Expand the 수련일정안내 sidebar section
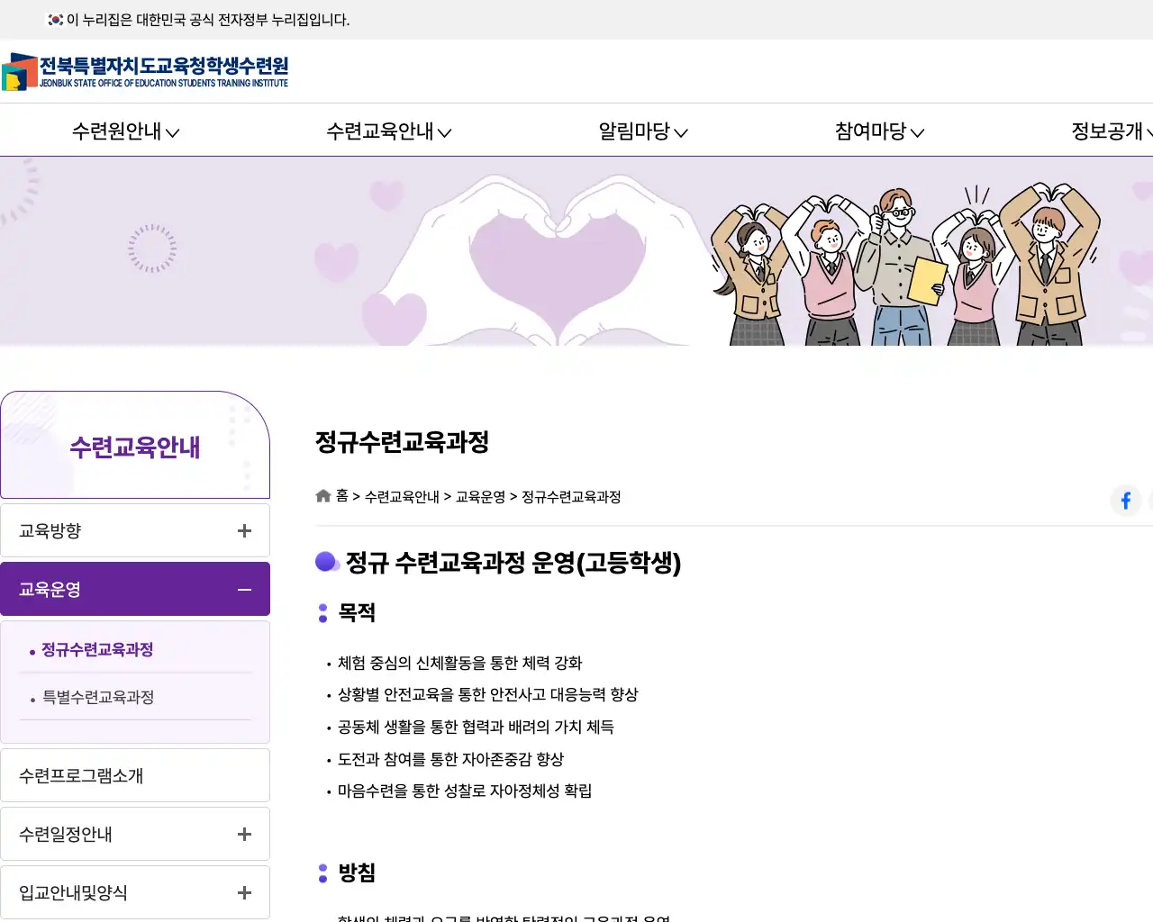Viewport: 1153px width, 922px height. 243,834
